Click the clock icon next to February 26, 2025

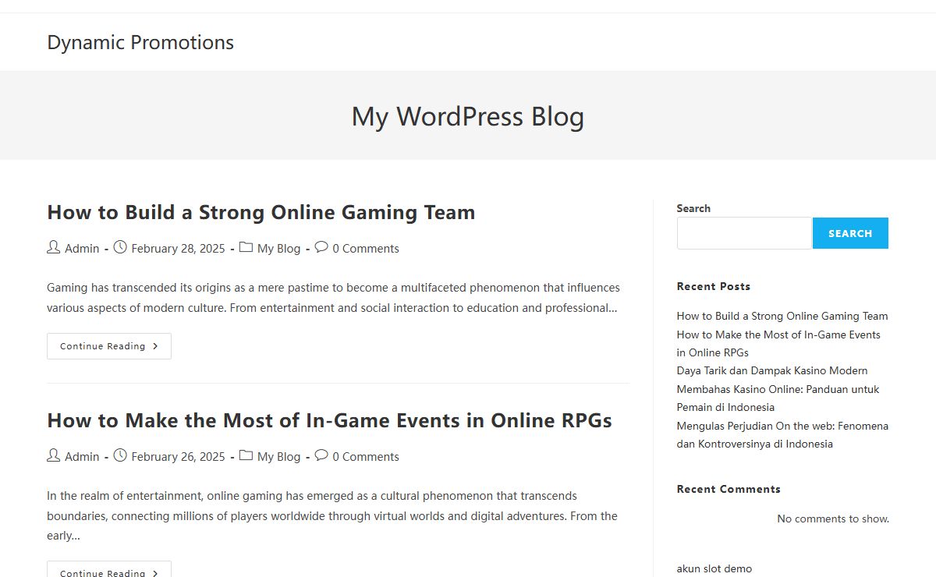click(x=120, y=456)
